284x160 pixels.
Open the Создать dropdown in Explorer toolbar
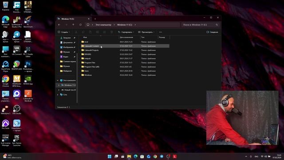pyautogui.click(x=64, y=32)
